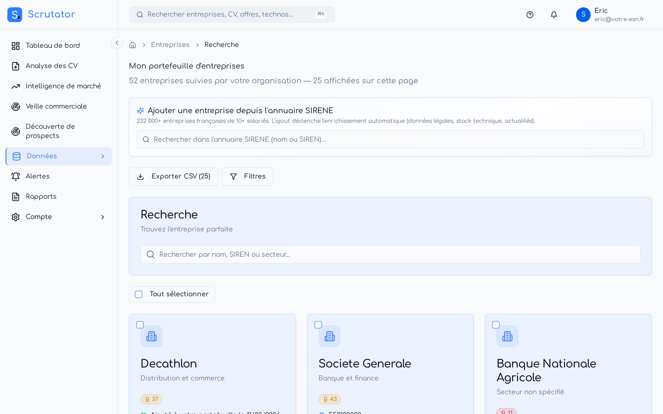This screenshot has height=414, width=663.
Task: Click the Analyse des CV document icon
Action: tap(16, 66)
